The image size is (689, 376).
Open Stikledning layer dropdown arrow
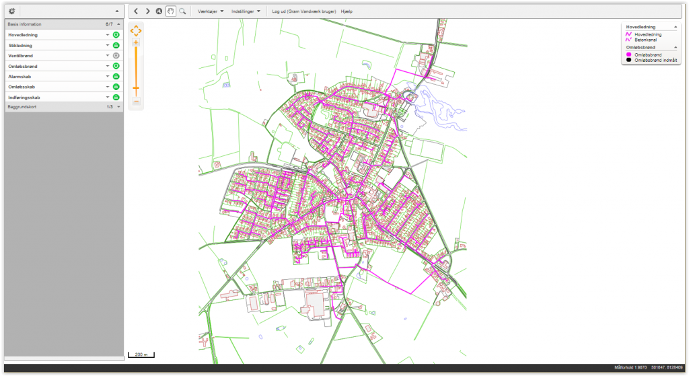click(x=107, y=45)
